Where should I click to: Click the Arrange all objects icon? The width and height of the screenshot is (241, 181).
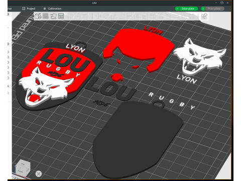pos(61,16)
